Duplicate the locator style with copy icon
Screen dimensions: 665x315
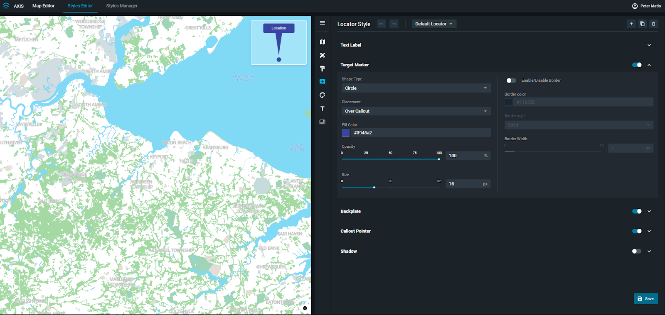click(x=642, y=24)
